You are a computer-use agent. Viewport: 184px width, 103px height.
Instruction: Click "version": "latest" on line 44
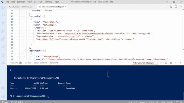coord(42,11)
